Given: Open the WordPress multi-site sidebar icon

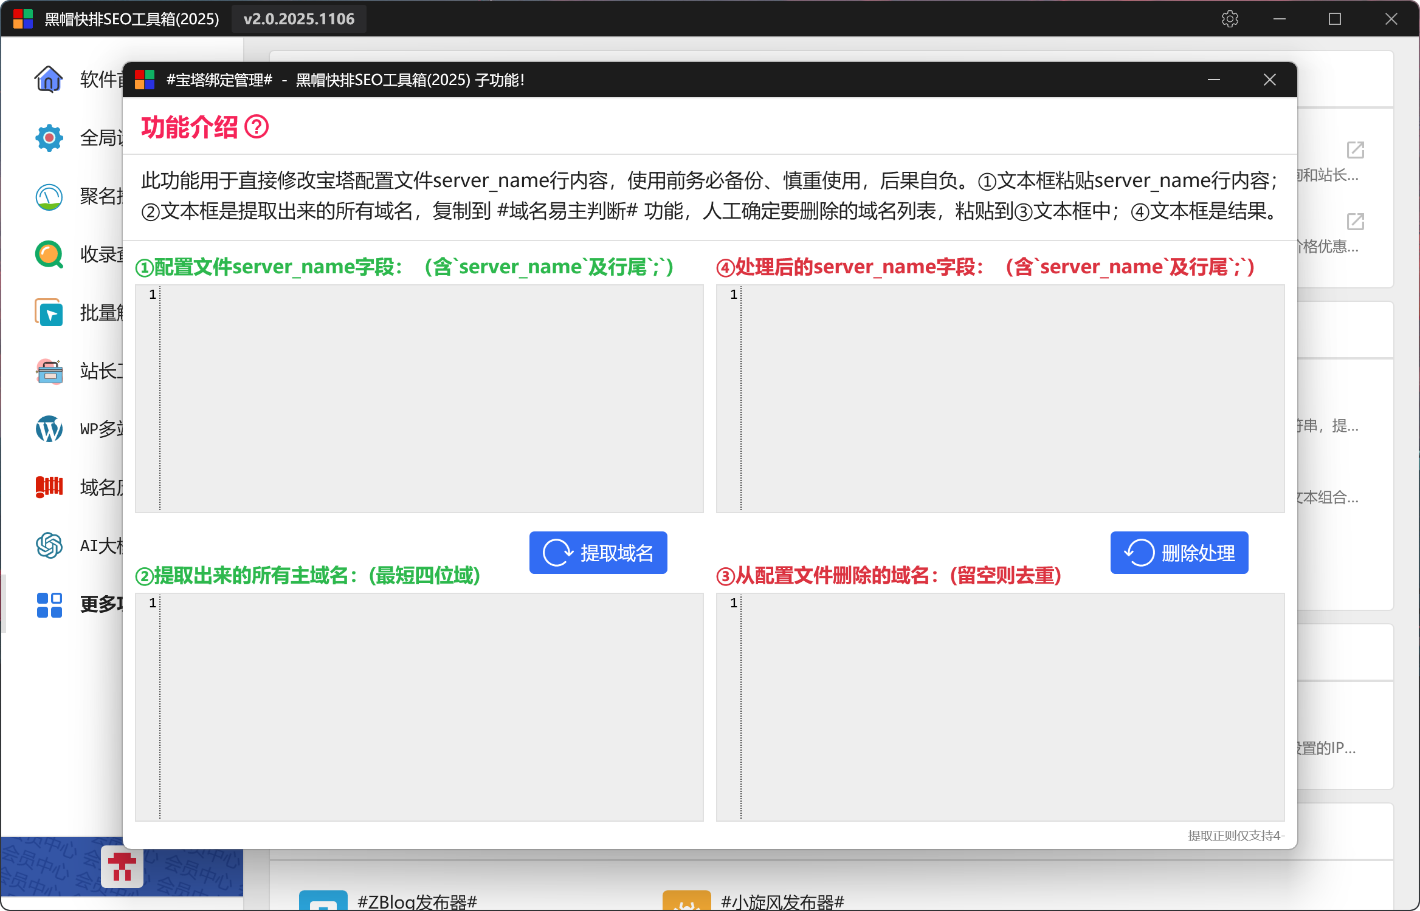Looking at the screenshot, I should [49, 429].
